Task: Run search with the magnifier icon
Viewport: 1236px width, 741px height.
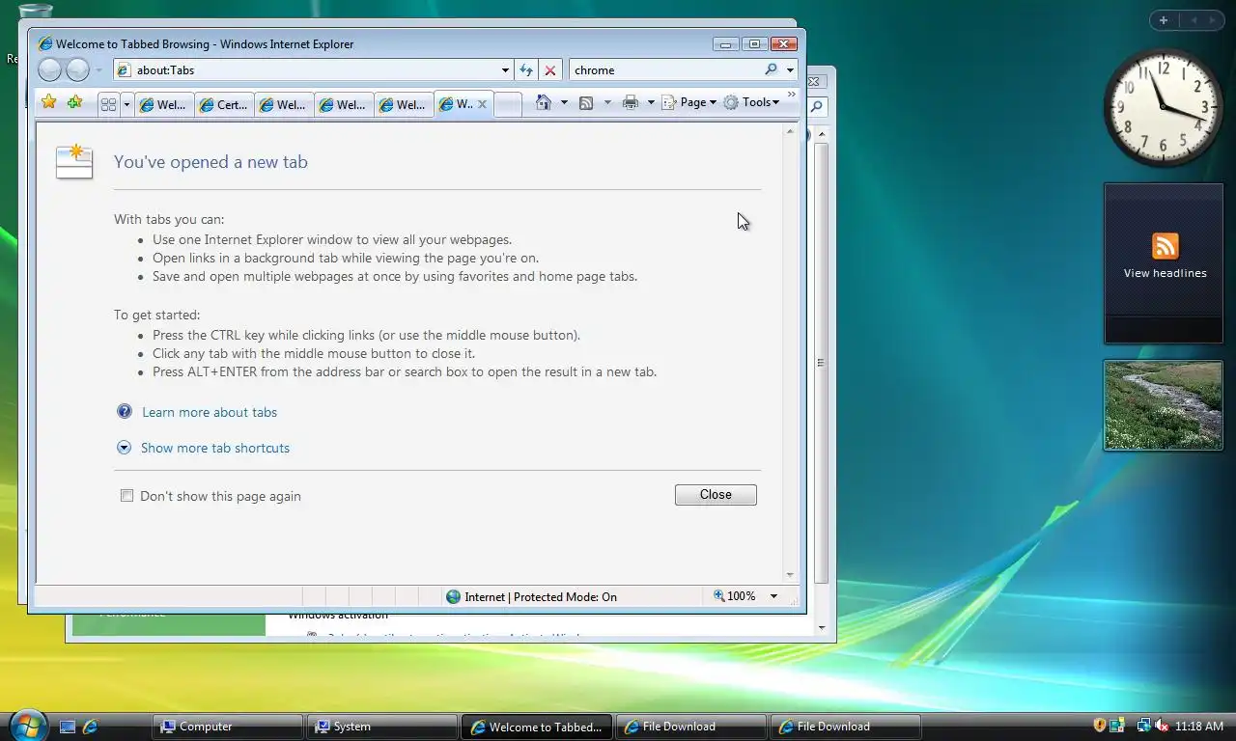Action: (771, 69)
